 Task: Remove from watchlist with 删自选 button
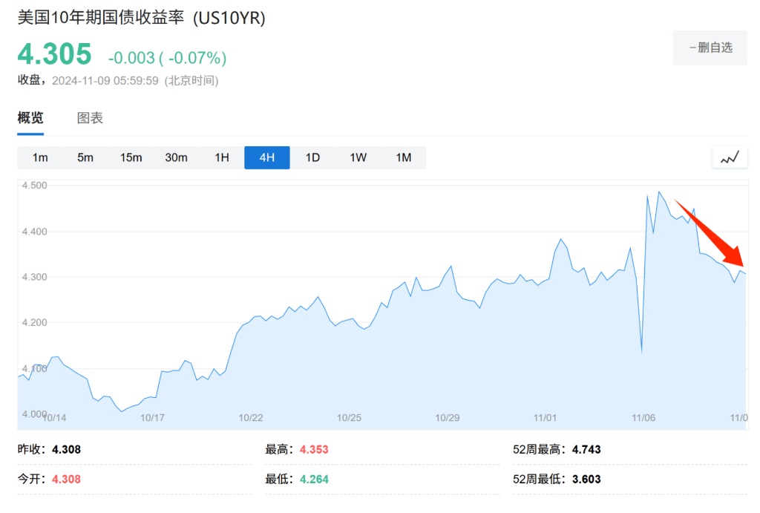click(x=710, y=48)
